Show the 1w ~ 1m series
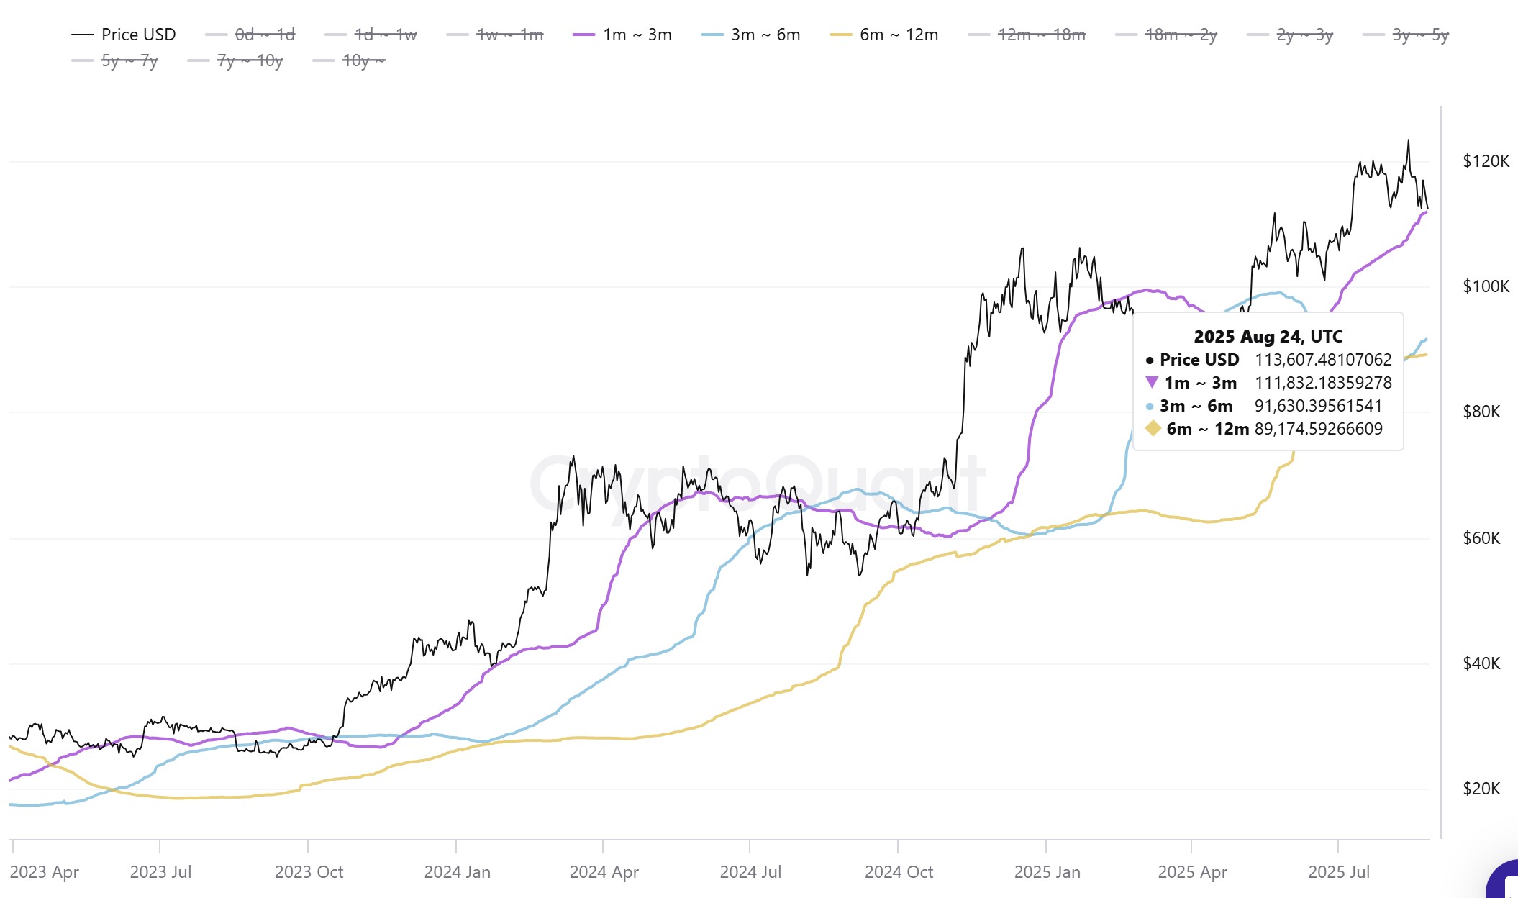 point(495,35)
